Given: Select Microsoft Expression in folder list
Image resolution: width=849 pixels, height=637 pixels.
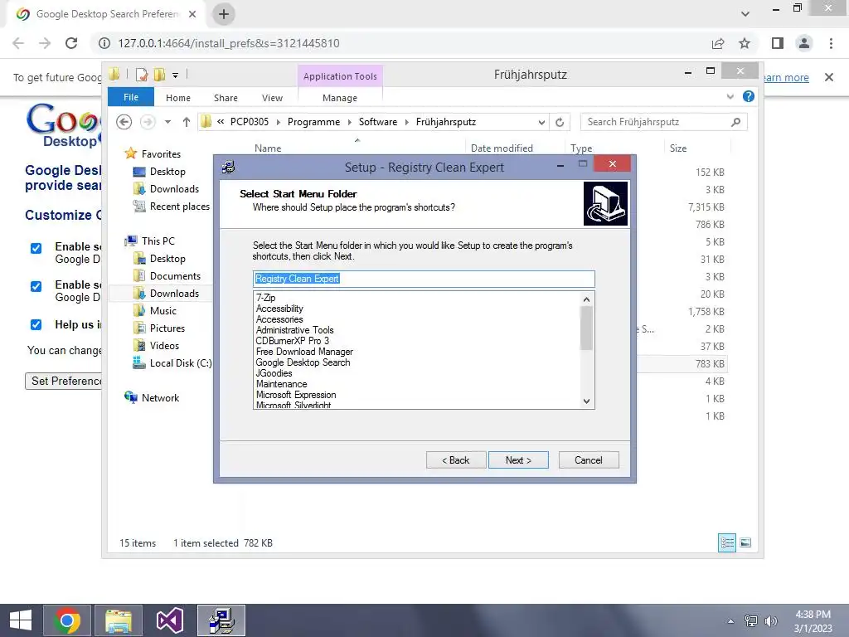Looking at the screenshot, I should [296, 395].
